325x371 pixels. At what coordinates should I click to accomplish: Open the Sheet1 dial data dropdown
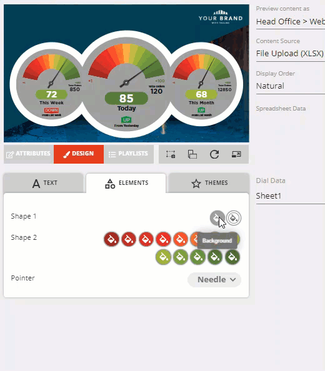pos(291,196)
